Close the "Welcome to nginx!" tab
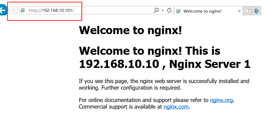 [x=239, y=11]
